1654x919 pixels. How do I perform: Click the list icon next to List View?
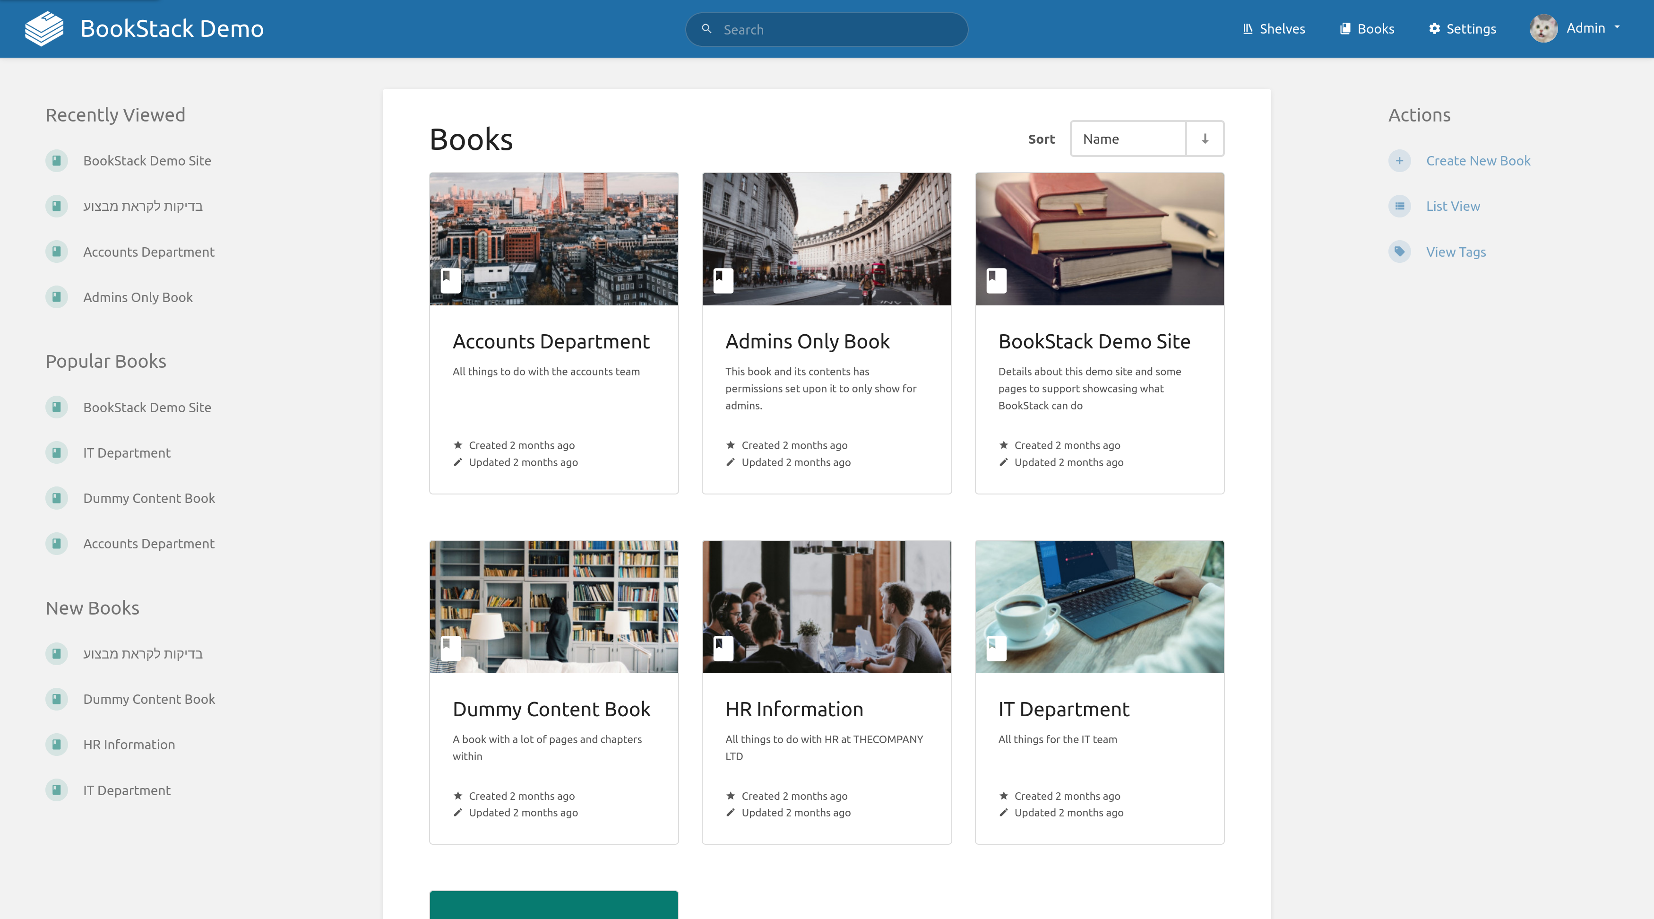point(1399,206)
